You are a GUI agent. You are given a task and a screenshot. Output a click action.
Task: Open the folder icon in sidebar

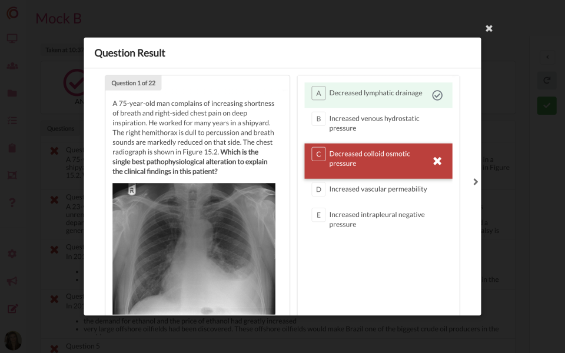coord(12,94)
